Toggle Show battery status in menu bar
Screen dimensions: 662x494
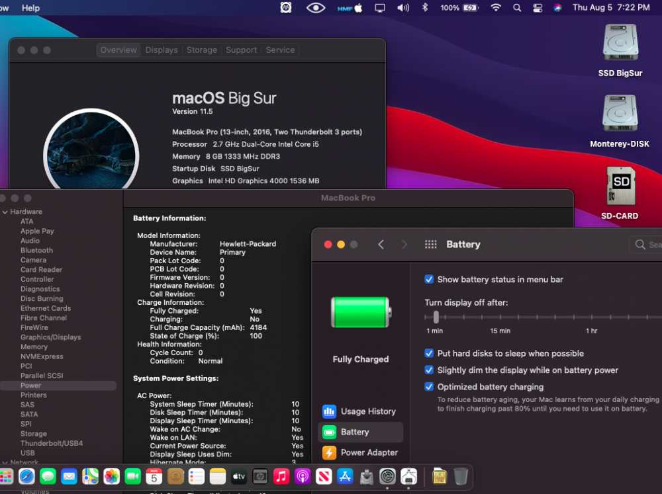click(x=429, y=279)
